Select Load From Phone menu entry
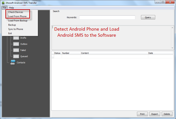 [18, 16]
